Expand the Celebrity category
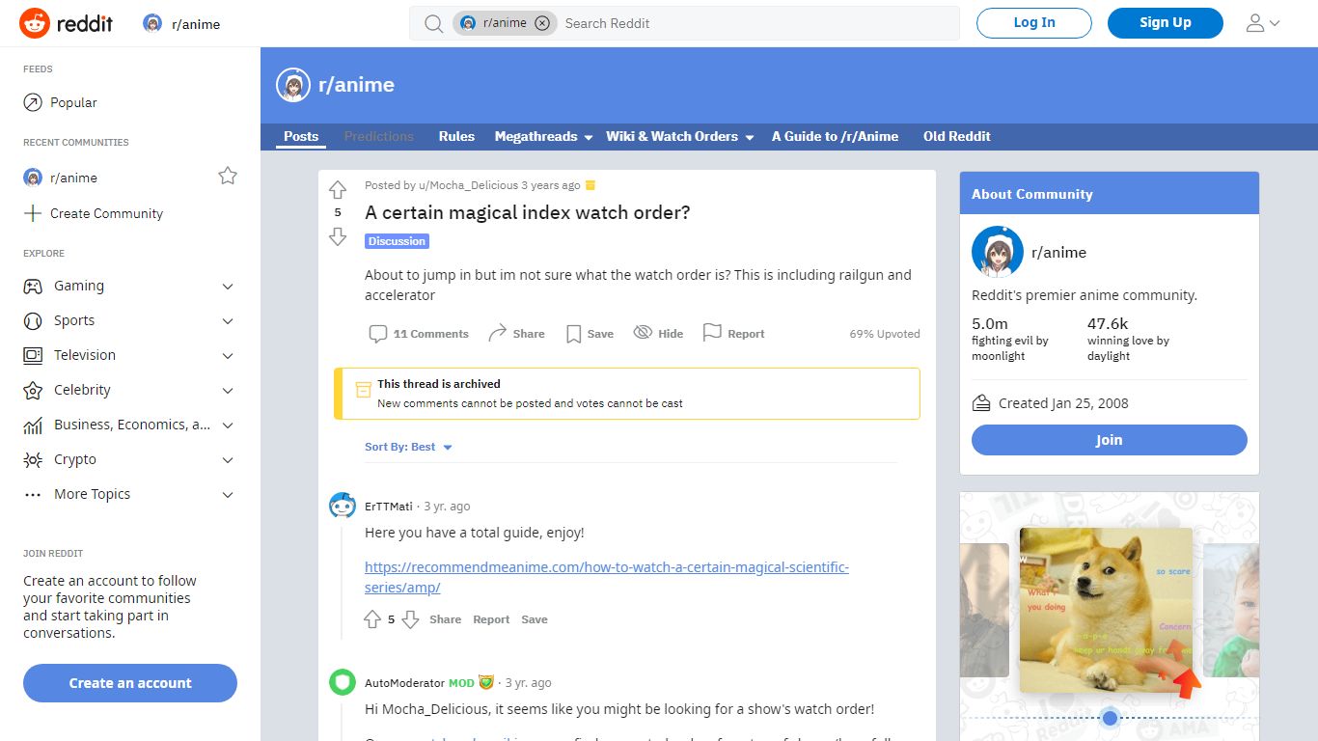This screenshot has height=741, width=1318. pos(228,391)
